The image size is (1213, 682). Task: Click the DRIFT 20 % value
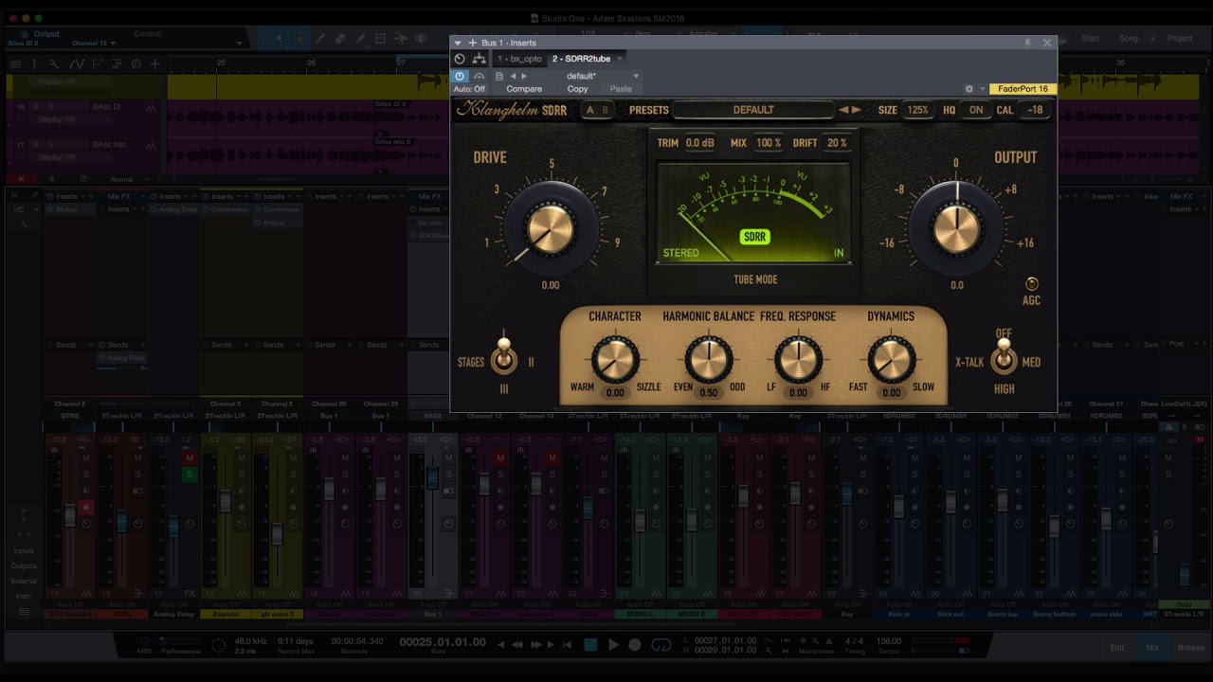[x=837, y=143]
